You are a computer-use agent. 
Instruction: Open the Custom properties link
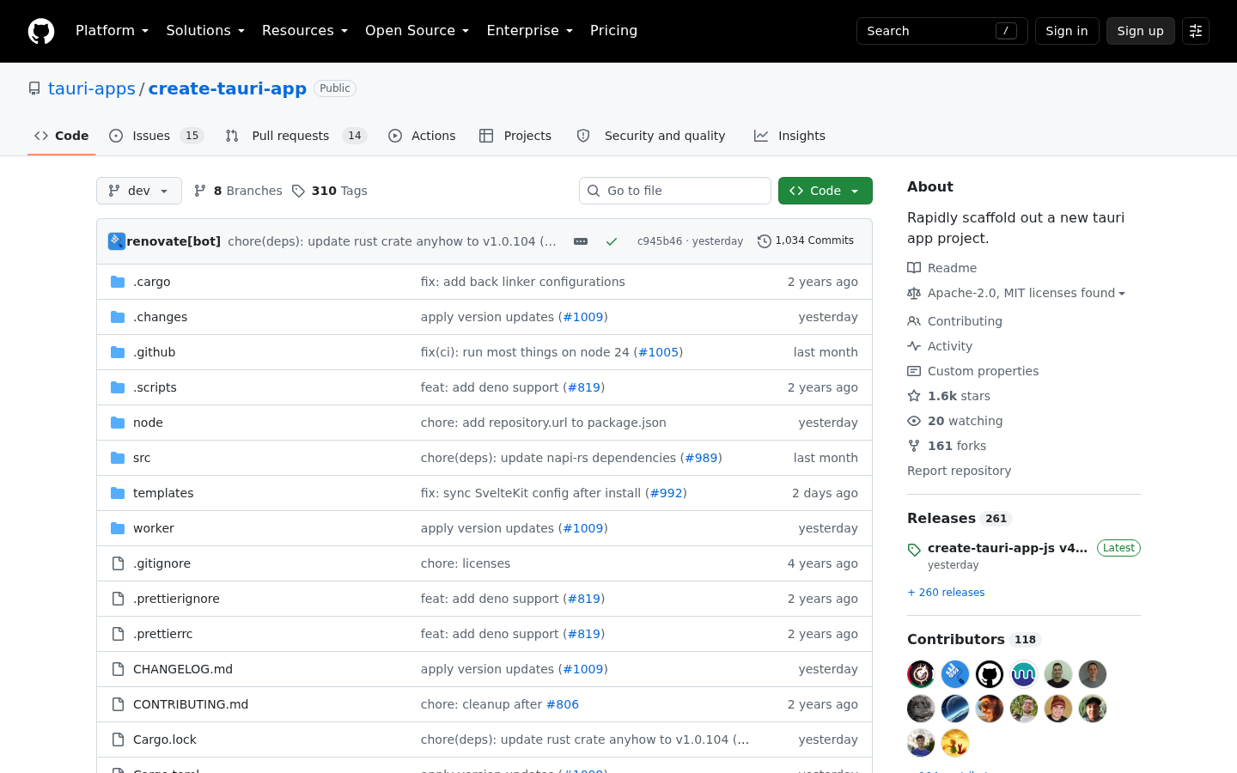pos(983,371)
